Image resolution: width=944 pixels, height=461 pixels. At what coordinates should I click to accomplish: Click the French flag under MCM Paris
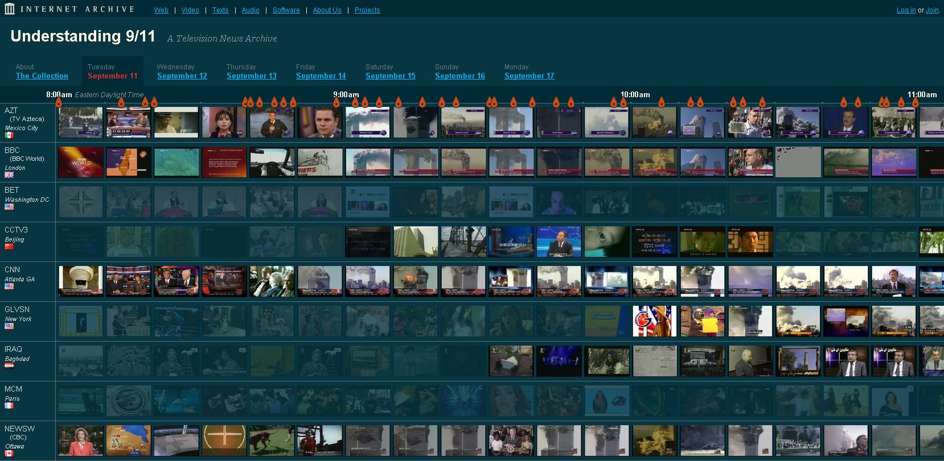tap(9, 406)
